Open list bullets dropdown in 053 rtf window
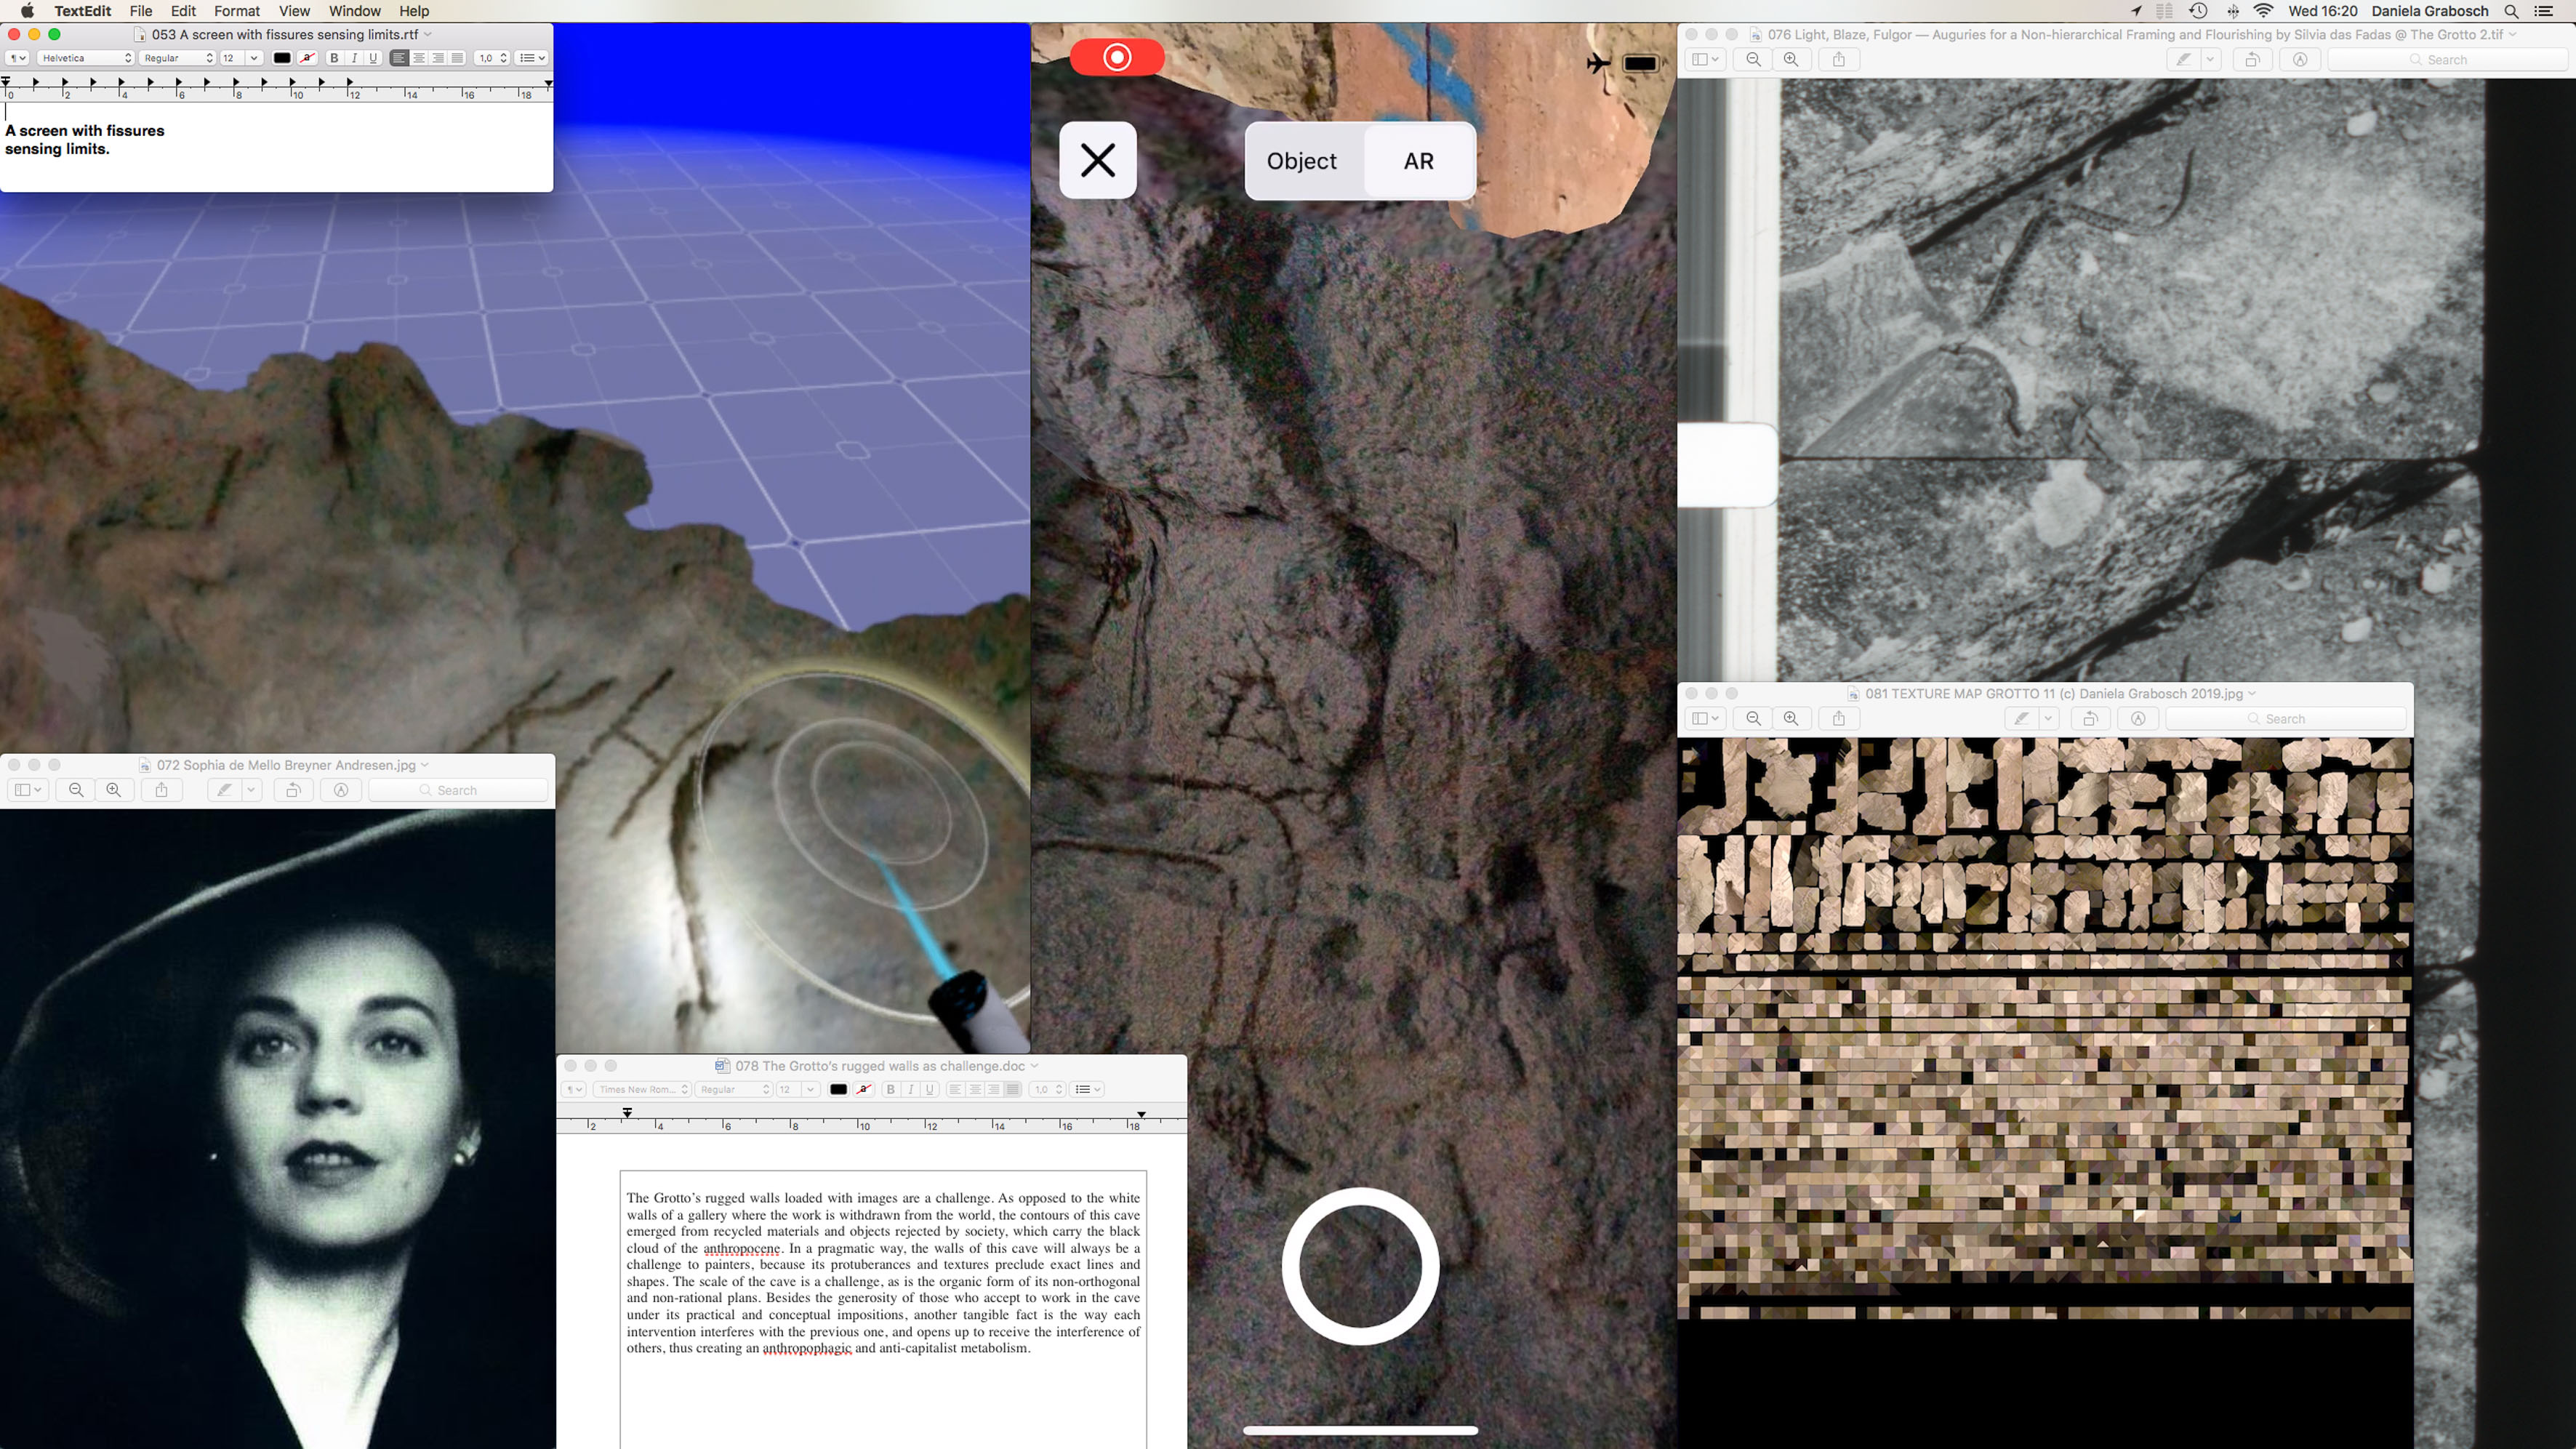 click(532, 58)
